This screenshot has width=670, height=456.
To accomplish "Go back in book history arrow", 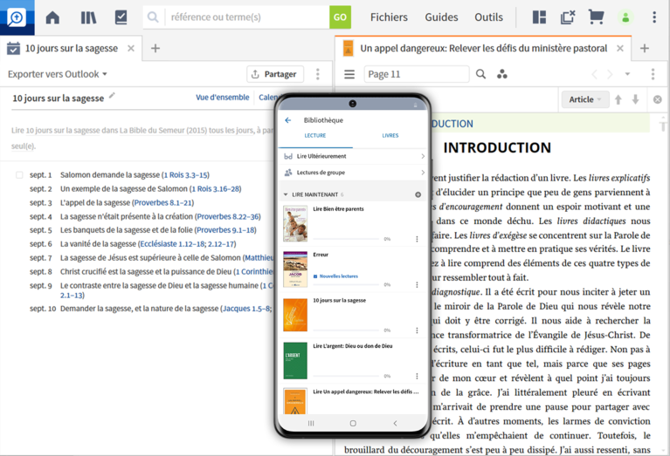I will tap(594, 74).
